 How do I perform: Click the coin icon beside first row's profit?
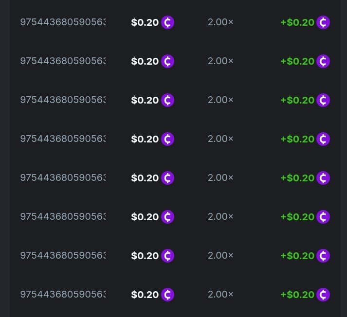323,22
